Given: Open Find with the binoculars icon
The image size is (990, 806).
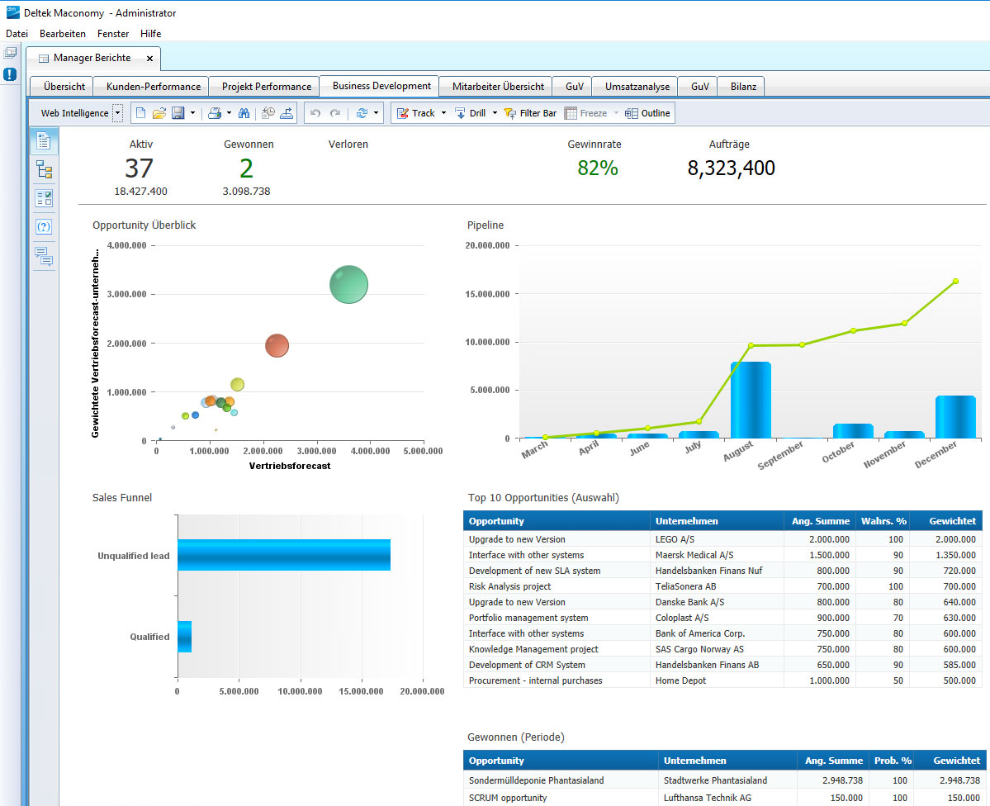Looking at the screenshot, I should coord(244,113).
